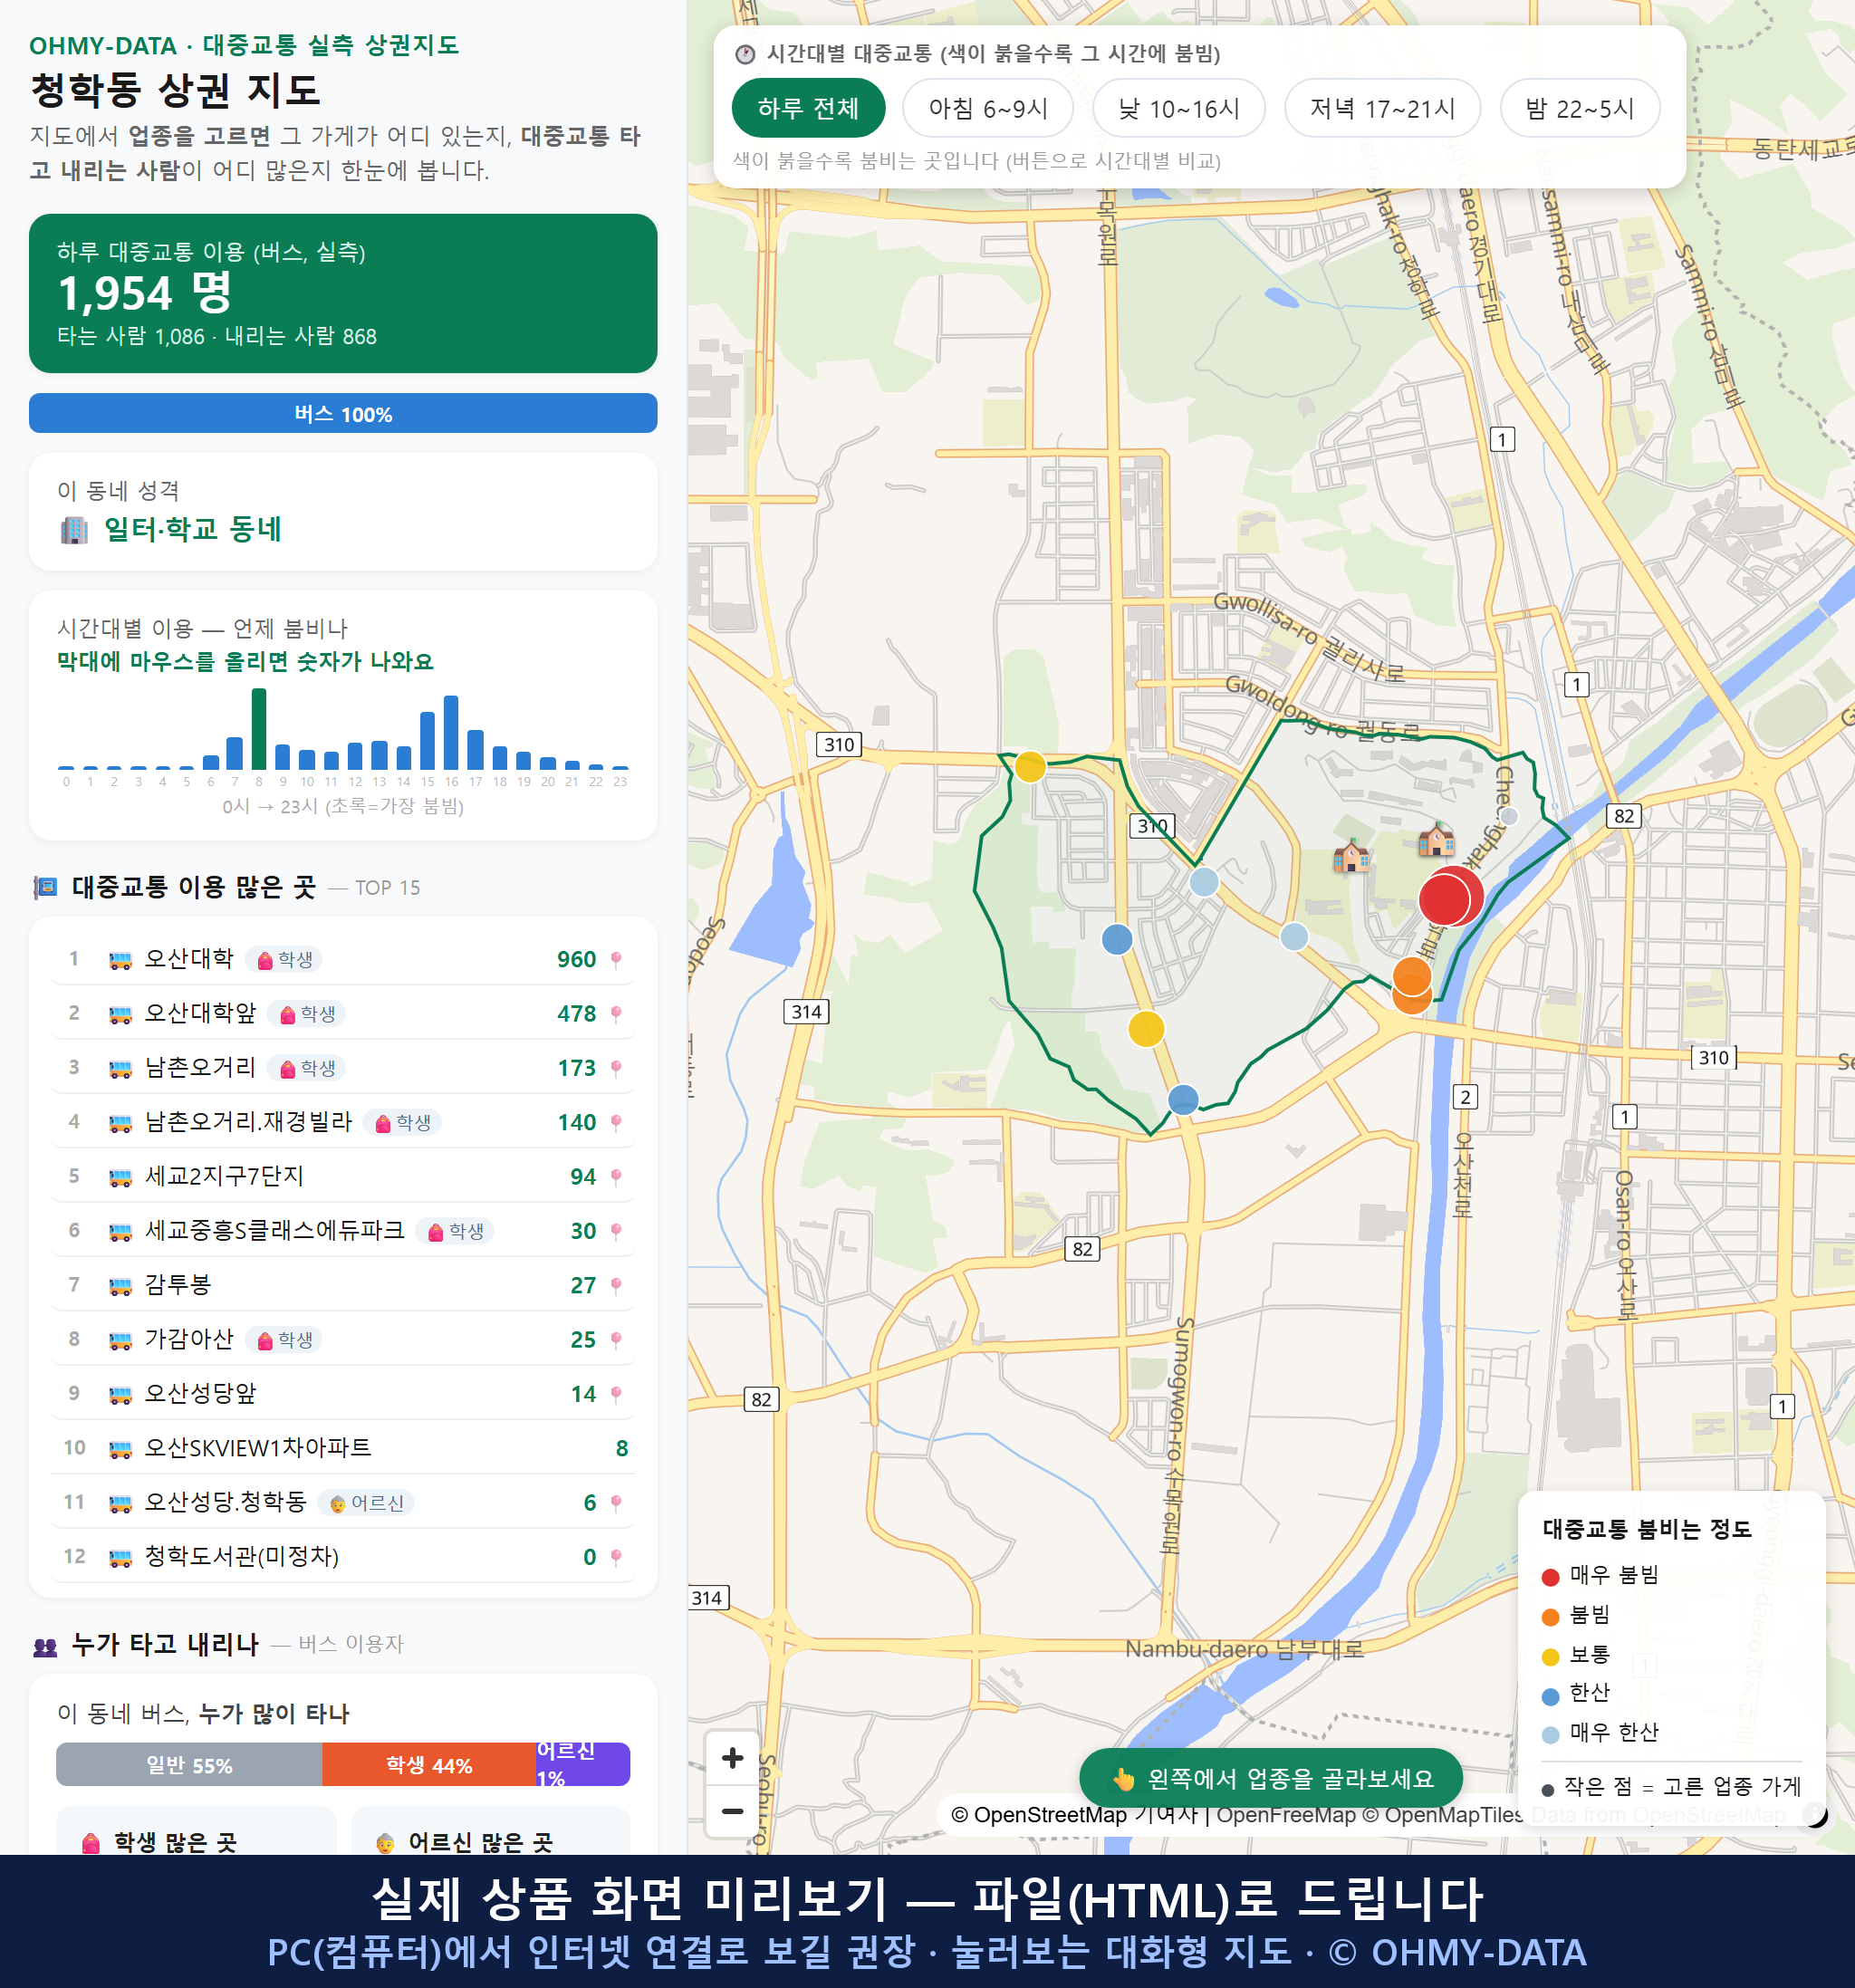Click the building icon beside 일터·학교 동네

[74, 529]
